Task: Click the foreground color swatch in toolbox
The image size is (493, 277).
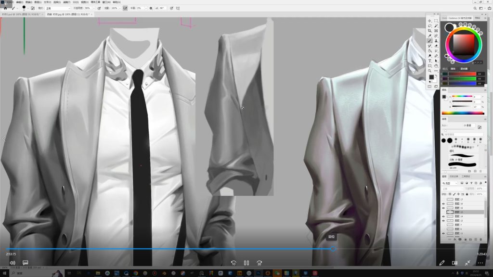Action: click(431, 76)
